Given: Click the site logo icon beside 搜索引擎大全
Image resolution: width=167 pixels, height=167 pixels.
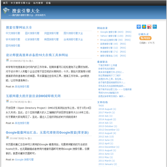Looking at the screenshot, I should tap(6, 11).
